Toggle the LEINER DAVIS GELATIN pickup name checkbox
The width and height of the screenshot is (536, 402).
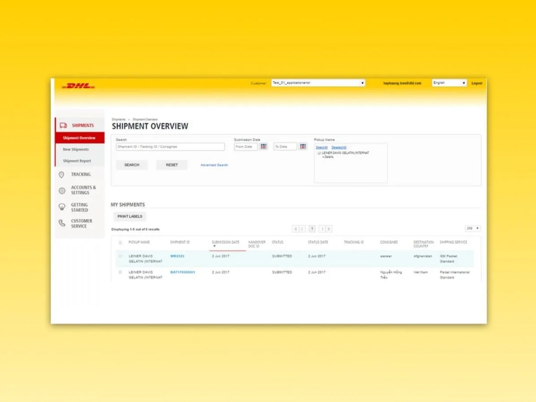point(319,153)
